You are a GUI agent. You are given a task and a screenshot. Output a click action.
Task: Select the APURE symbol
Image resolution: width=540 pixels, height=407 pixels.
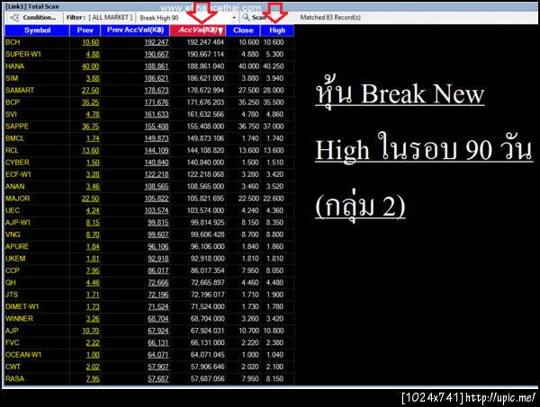point(17,246)
